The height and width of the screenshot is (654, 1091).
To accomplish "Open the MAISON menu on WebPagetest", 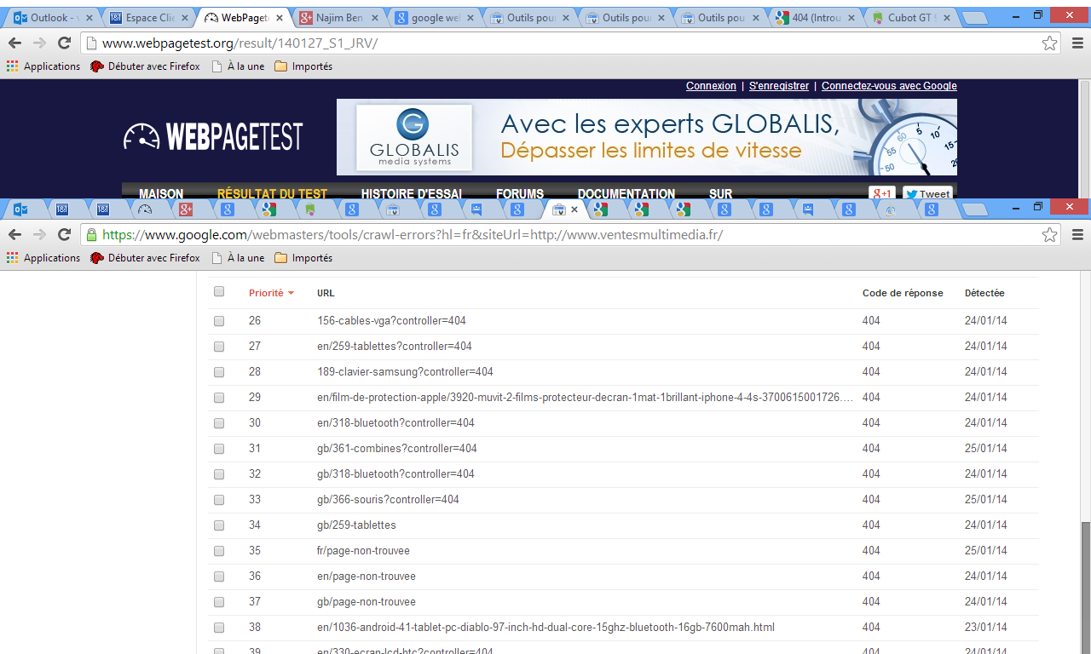I will coord(161,194).
